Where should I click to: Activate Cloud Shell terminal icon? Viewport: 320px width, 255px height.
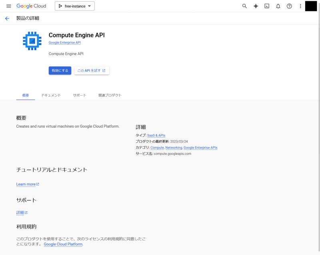[x=267, y=6]
